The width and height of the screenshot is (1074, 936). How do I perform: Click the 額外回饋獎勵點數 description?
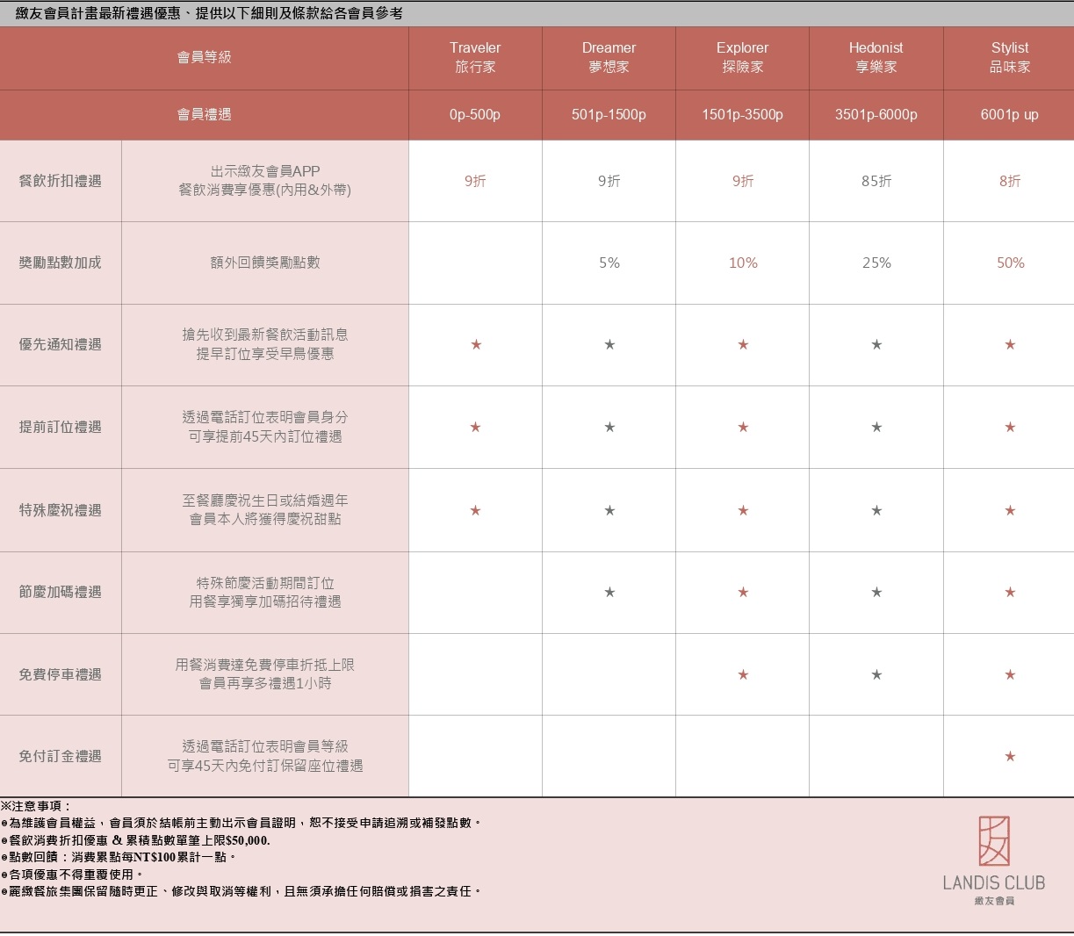click(265, 263)
